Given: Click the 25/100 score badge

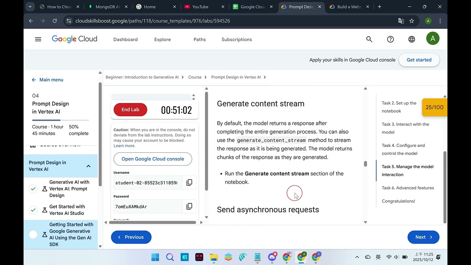Looking at the screenshot, I should [435, 107].
